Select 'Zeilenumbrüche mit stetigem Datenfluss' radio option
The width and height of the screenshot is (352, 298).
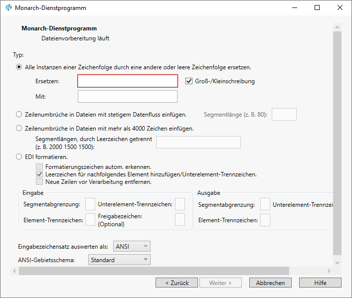(x=19, y=115)
